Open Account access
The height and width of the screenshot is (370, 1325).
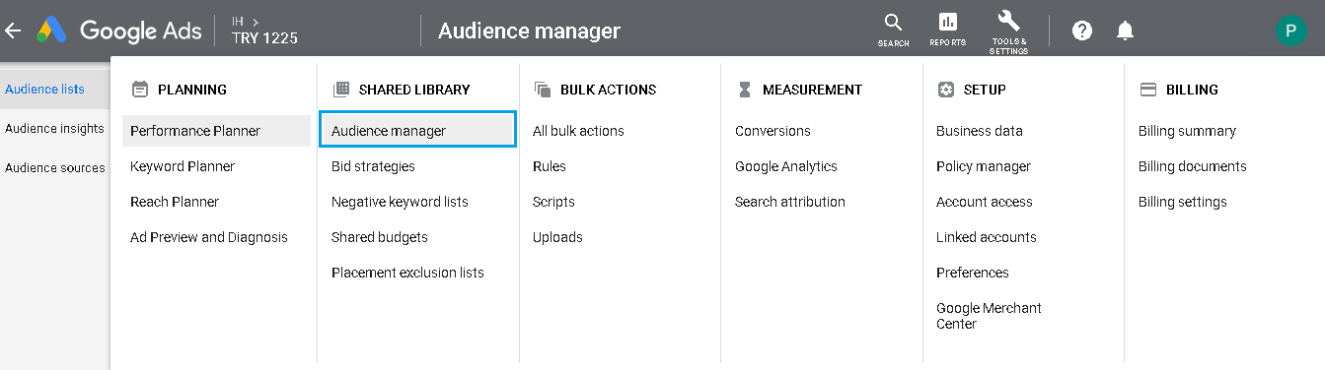click(985, 202)
